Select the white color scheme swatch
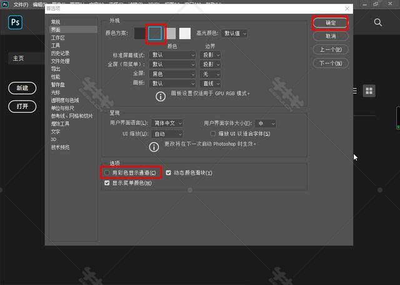Viewport: 400px width, 285px height. (185, 33)
